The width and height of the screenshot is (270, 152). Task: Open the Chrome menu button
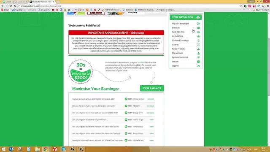pos(267,6)
